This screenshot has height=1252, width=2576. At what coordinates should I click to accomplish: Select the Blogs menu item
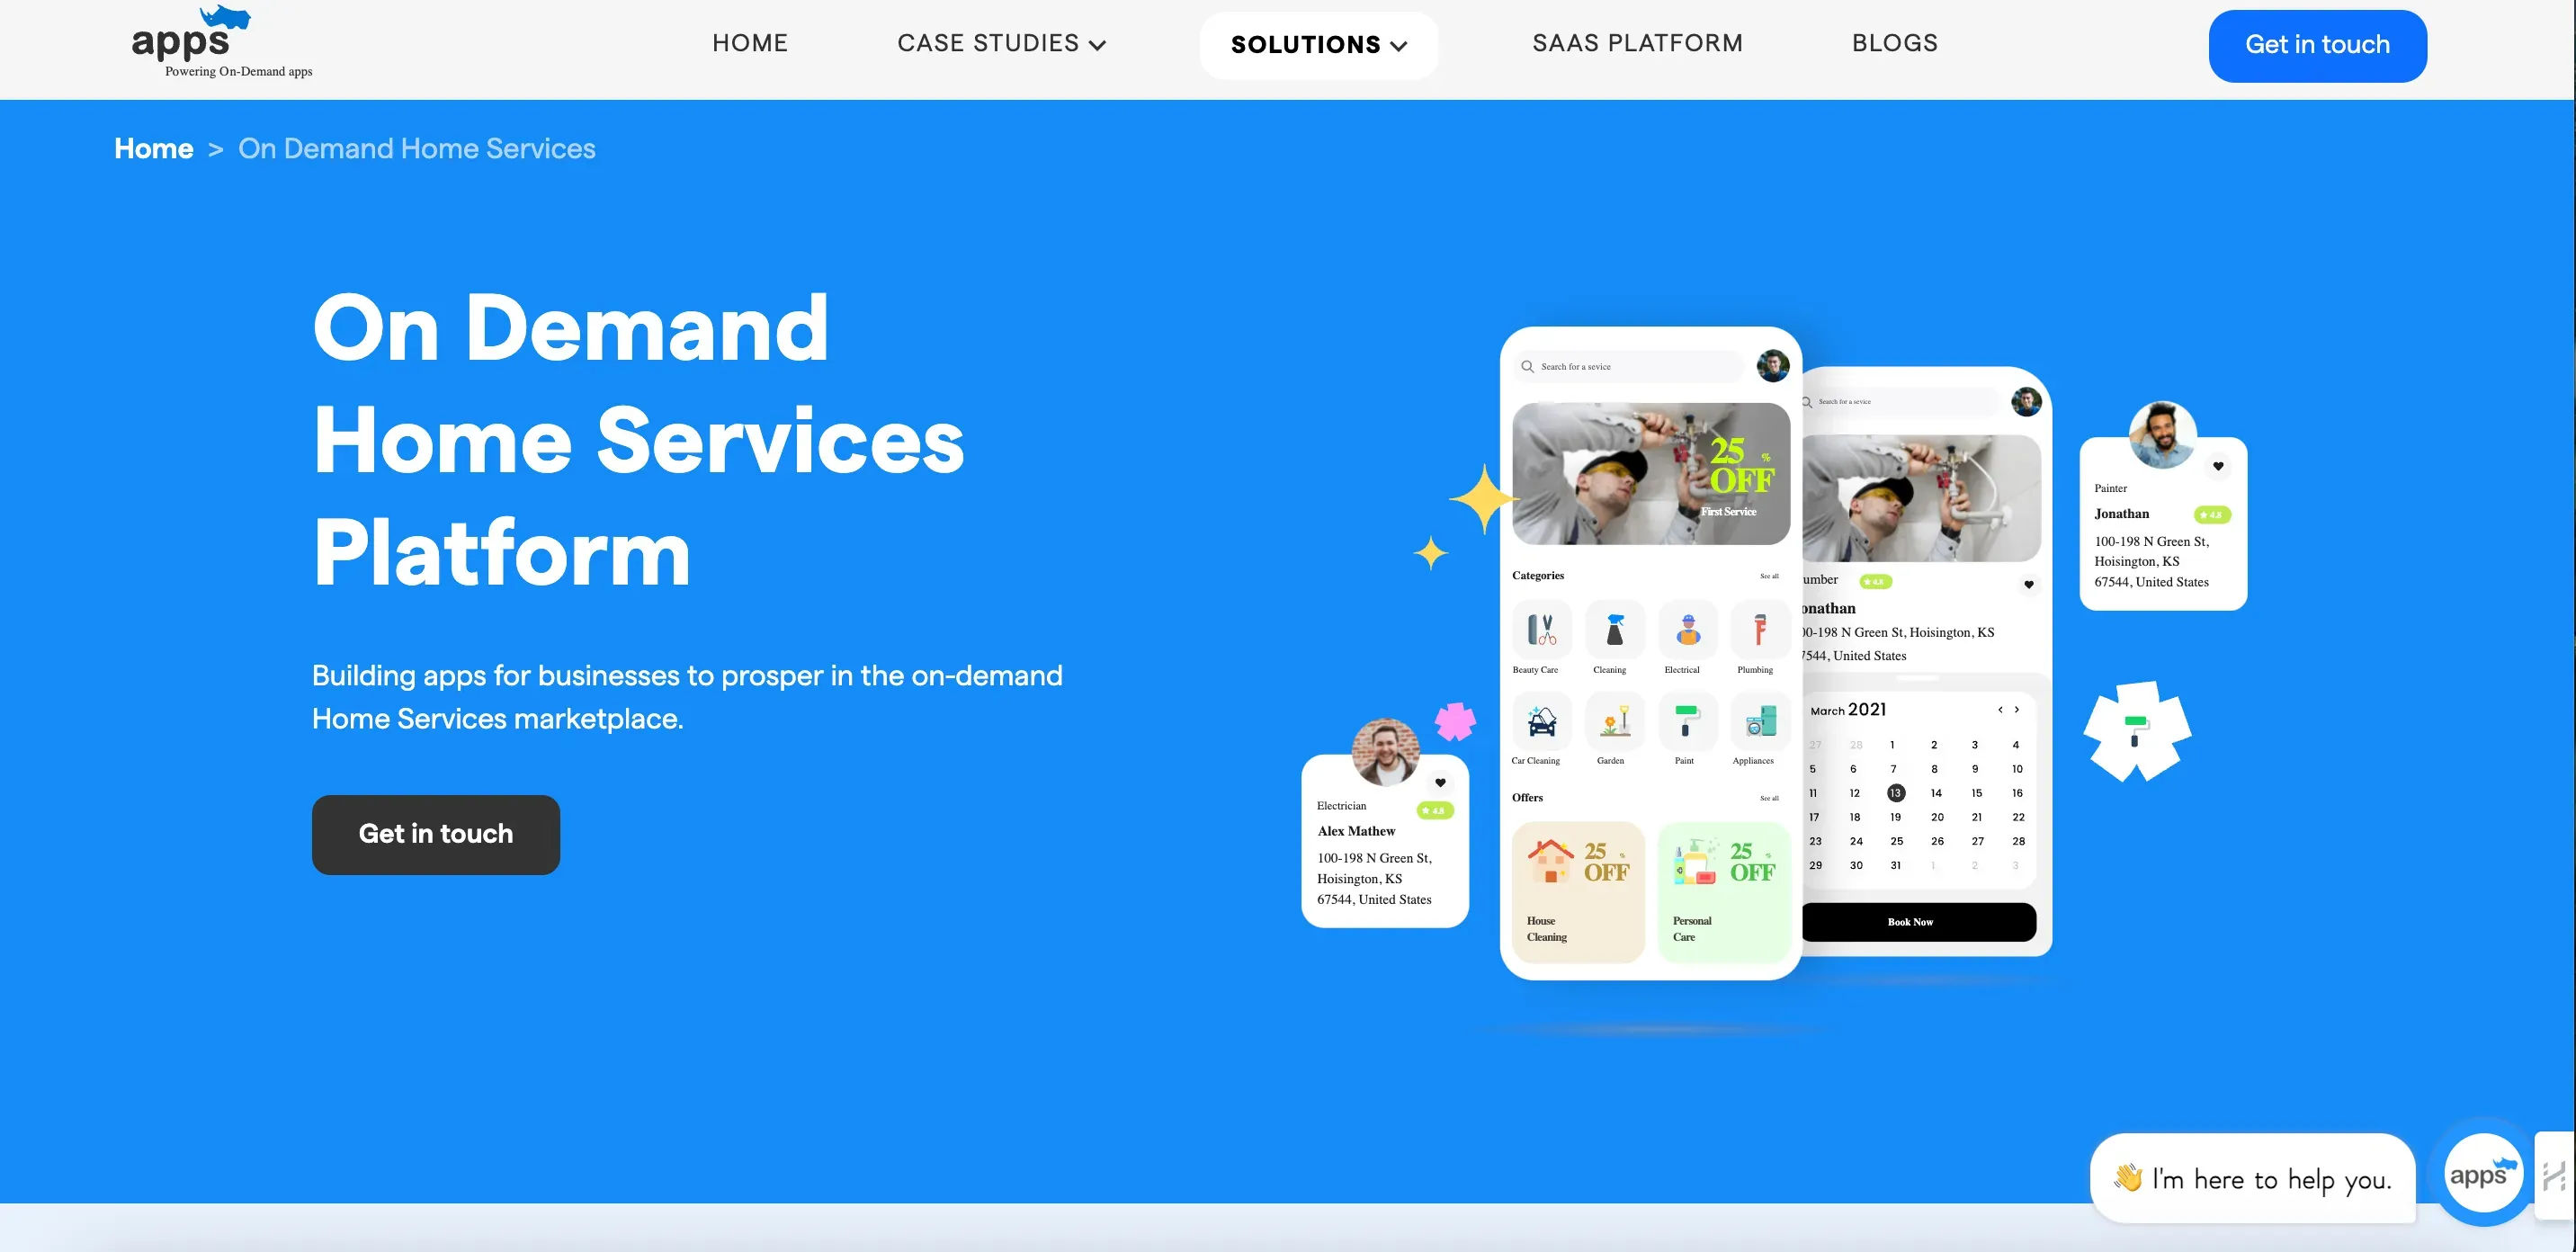coord(1896,42)
